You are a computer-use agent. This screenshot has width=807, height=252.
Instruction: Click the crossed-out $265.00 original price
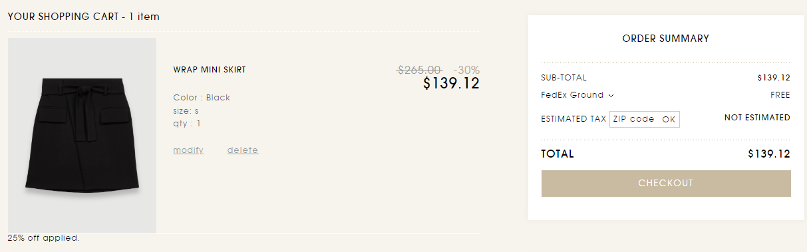(420, 70)
